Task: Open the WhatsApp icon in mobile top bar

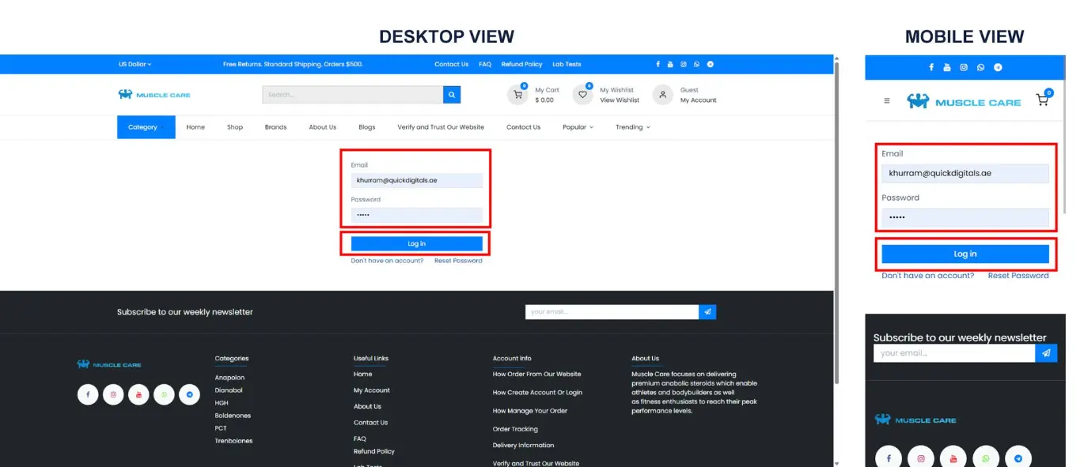Action: click(981, 67)
